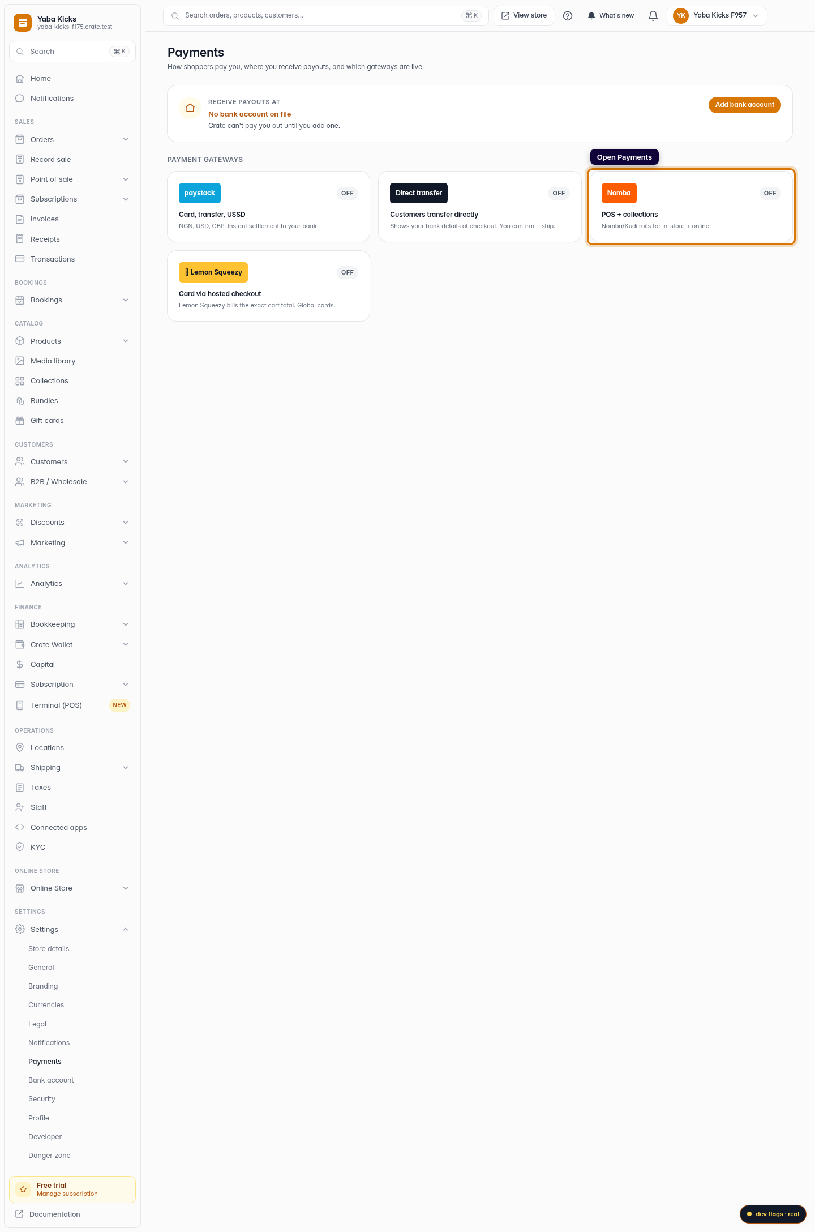This screenshot has height=1232, width=815.
Task: Click the Yaba Kicks store logo icon
Action: [23, 23]
